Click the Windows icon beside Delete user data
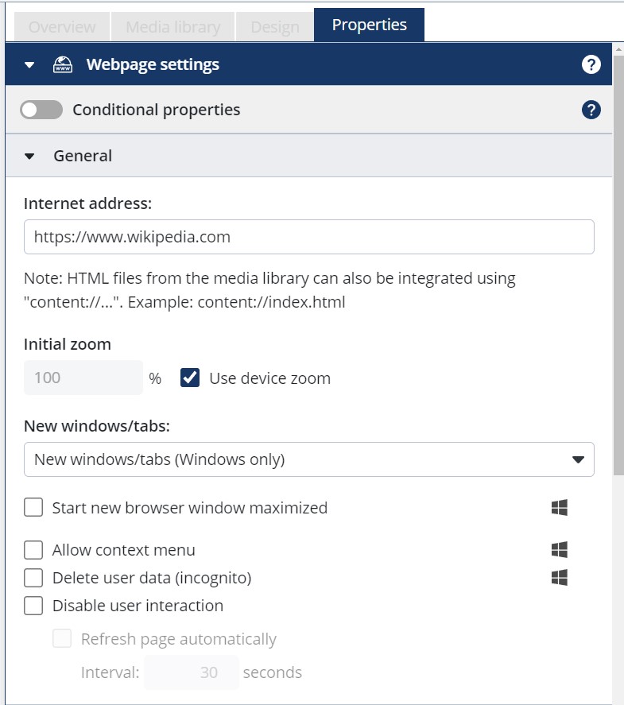Viewport: 624px width, 705px height. pyautogui.click(x=560, y=577)
